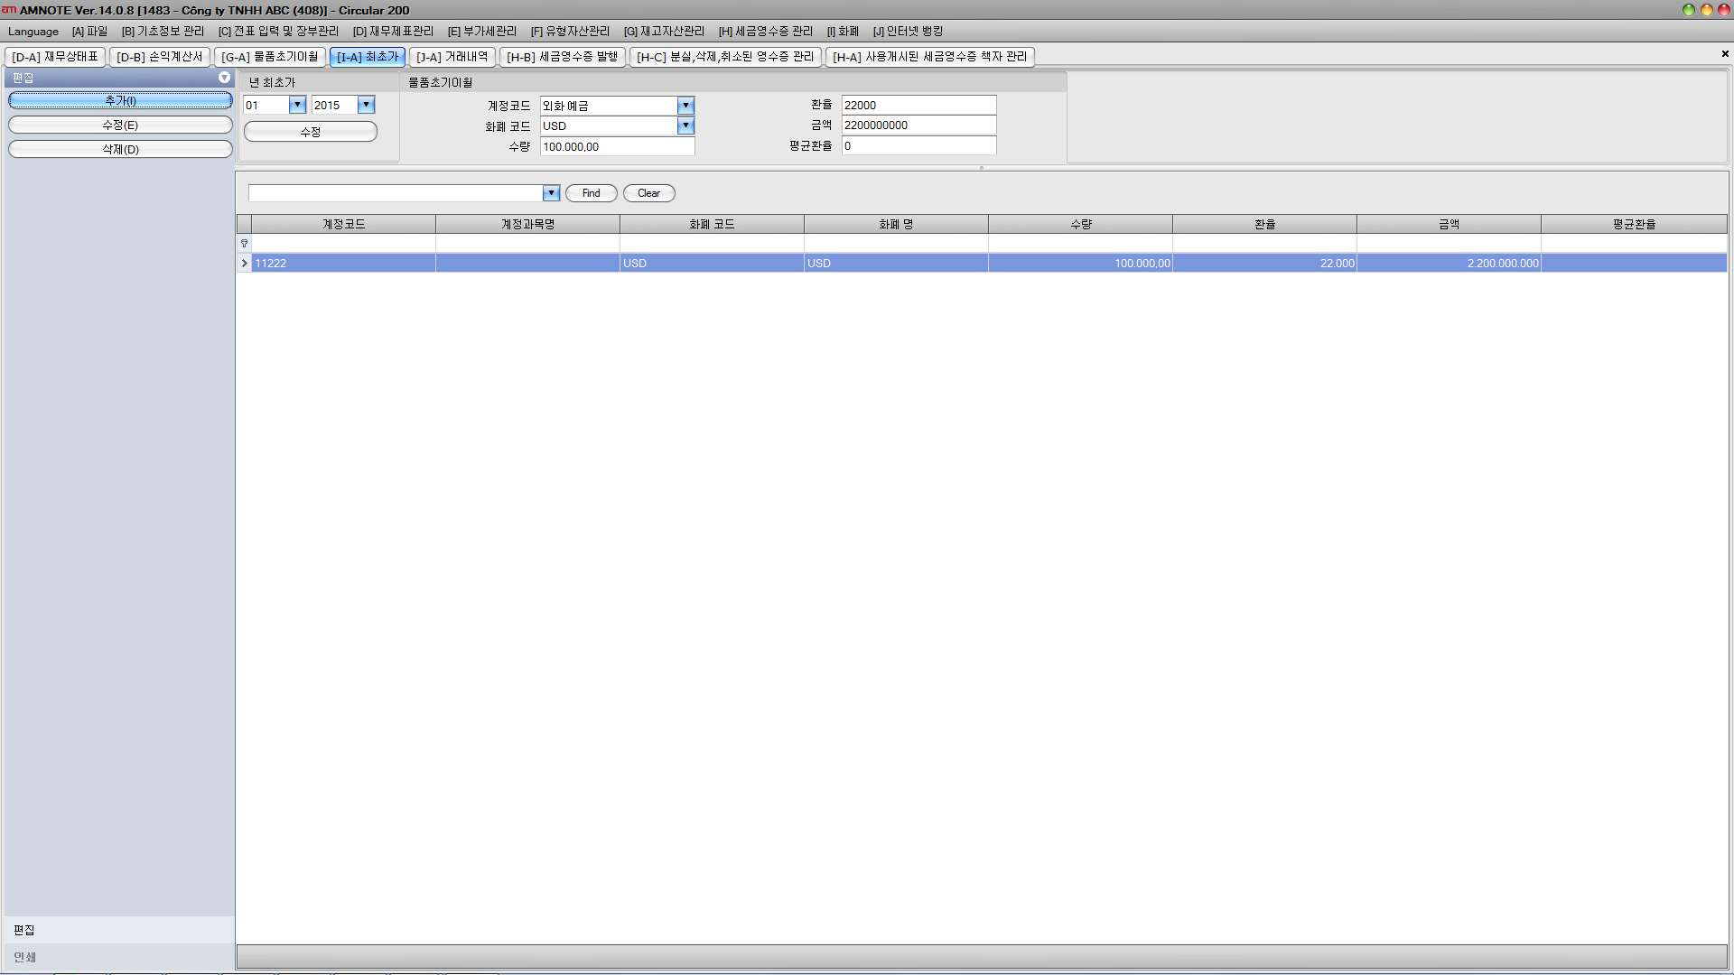Switch to the [G-A] 물품초기이월 tab
The width and height of the screenshot is (1734, 975).
click(270, 57)
